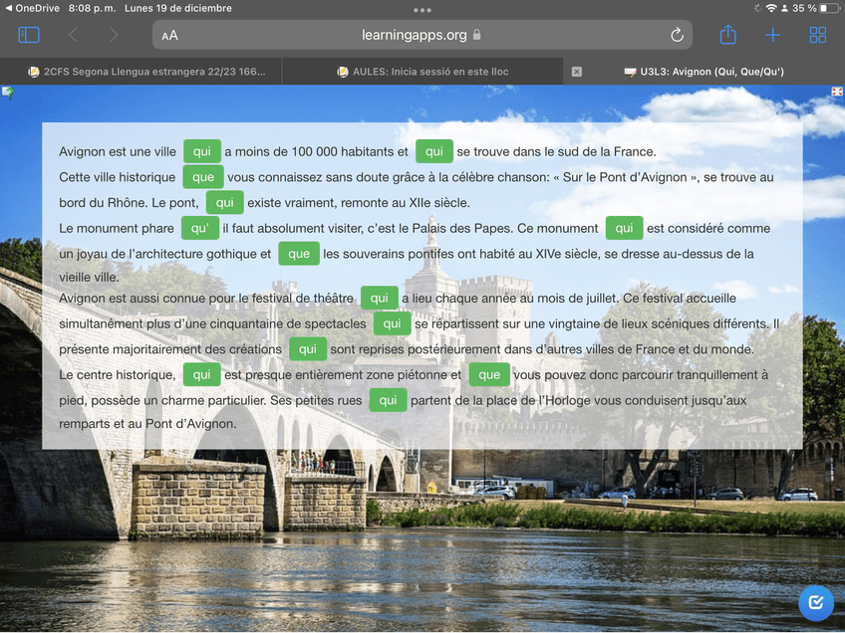Open dropdown before 'se trouve dans le sud'
Viewport: 845px width, 633px height.
[433, 151]
